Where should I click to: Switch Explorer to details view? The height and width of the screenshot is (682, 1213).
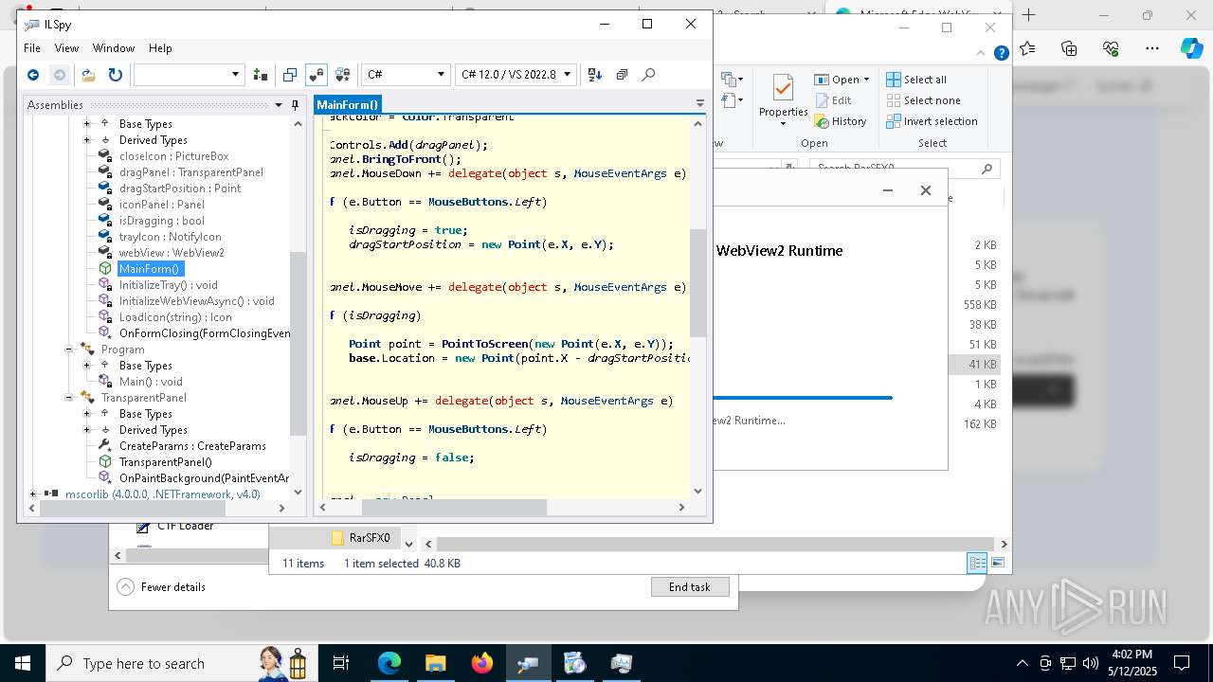[977, 563]
